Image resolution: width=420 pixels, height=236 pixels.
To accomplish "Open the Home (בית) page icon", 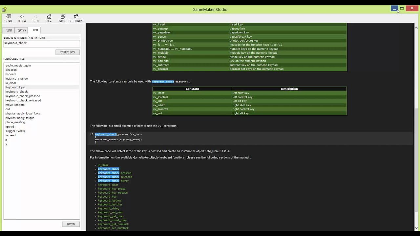I will [x=49, y=18].
